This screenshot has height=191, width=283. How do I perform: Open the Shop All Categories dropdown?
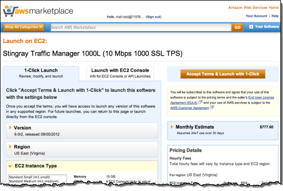pos(24,27)
